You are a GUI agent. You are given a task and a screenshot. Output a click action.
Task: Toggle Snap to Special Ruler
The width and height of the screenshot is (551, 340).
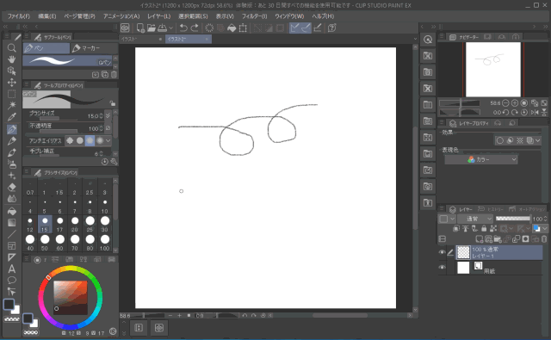pyautogui.click(x=306, y=28)
